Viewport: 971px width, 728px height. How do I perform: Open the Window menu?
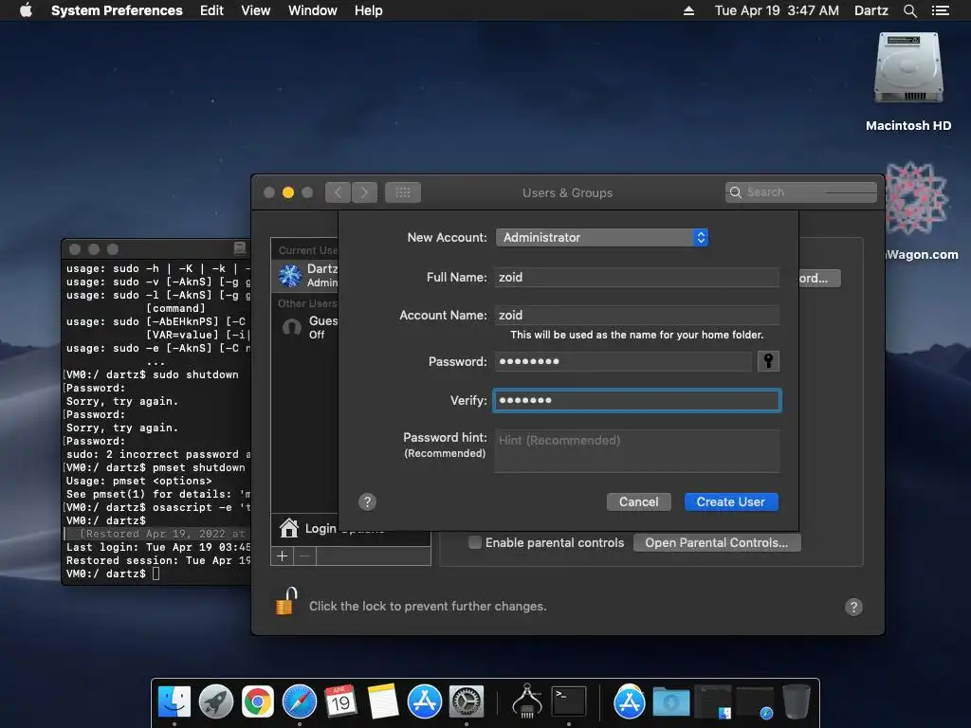point(312,10)
